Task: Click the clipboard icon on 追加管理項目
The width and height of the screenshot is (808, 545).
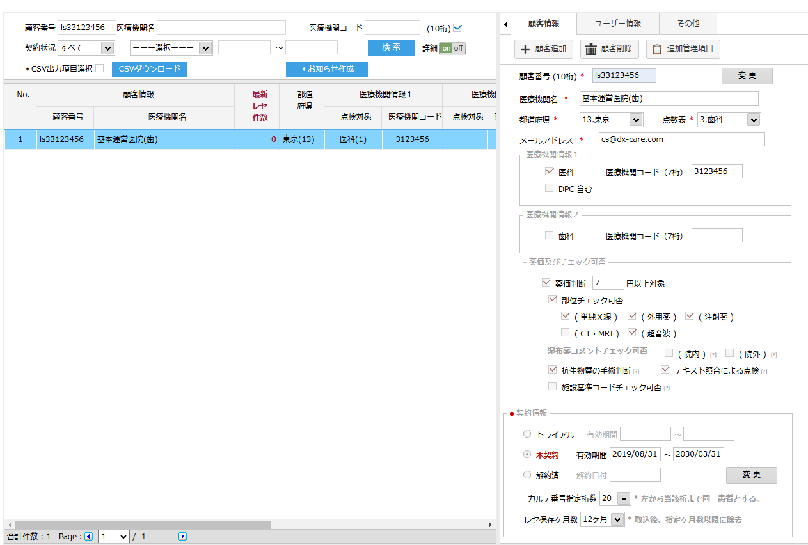Action: coord(657,49)
